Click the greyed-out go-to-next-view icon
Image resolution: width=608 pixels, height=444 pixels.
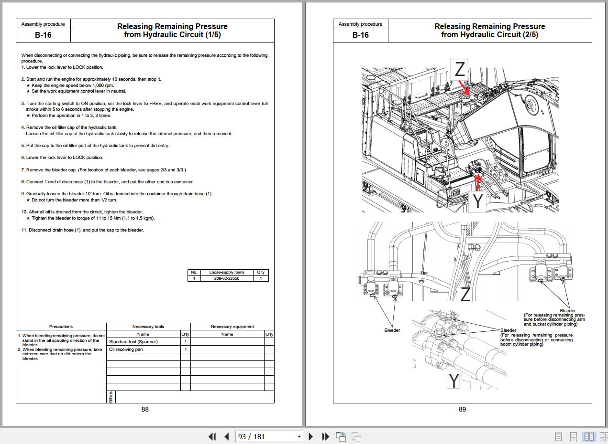coord(356,436)
